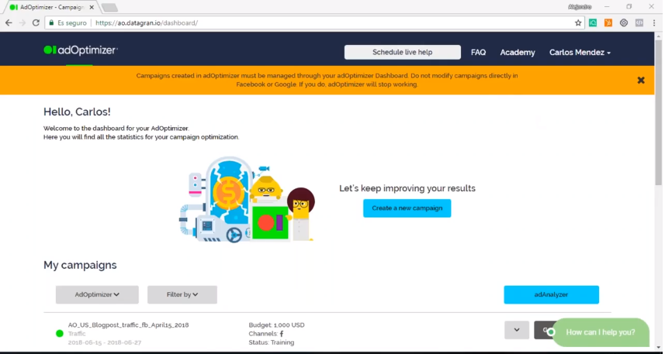Bookmark this page with star icon

click(578, 23)
